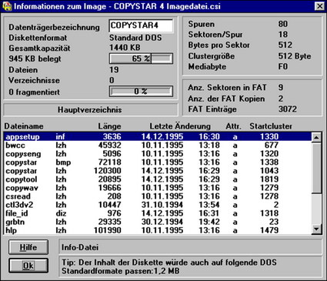Click the Startcluster column header
327x281 pixels.
(271, 126)
